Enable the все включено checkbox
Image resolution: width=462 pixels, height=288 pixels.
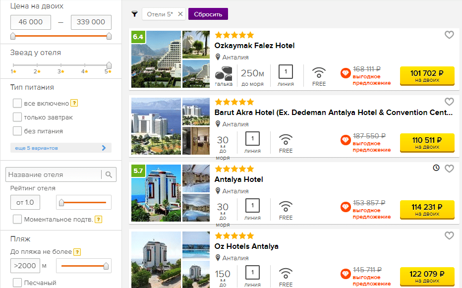[17, 103]
